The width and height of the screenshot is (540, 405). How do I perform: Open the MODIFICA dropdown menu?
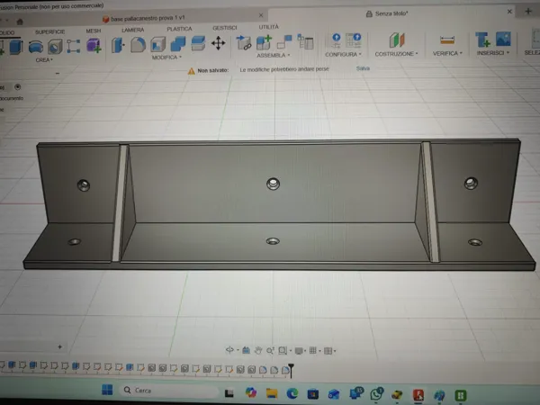click(166, 58)
